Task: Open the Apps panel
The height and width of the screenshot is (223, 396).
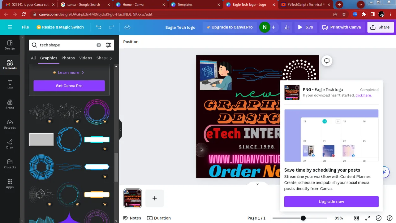Action: [10, 184]
